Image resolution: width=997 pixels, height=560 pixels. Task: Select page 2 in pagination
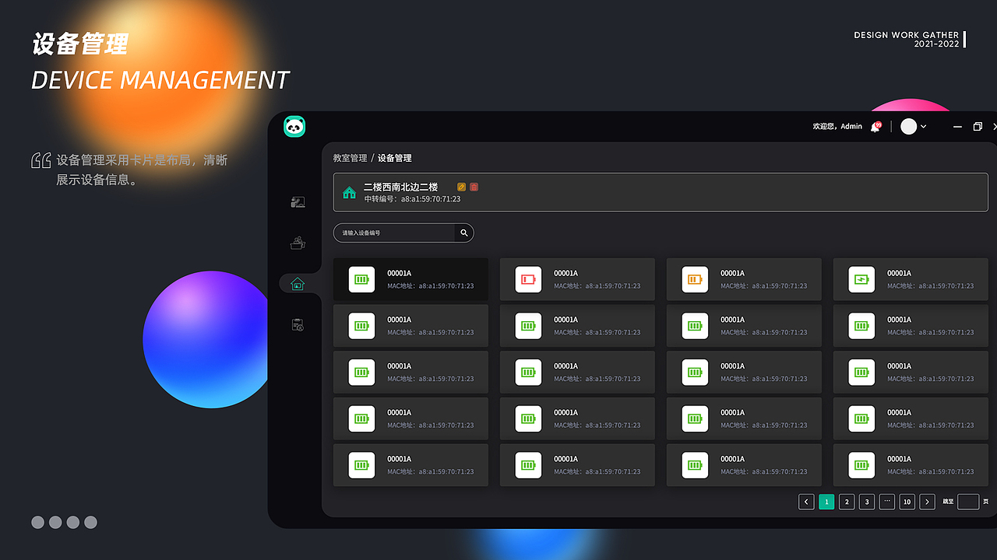pos(847,502)
